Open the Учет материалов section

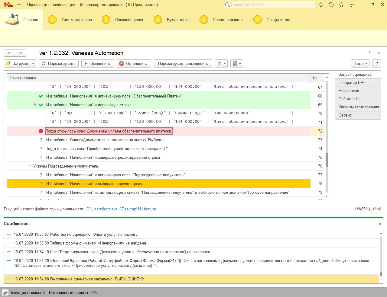[x=70, y=20]
